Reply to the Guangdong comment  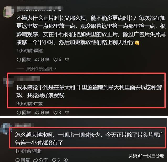[x=24, y=113]
